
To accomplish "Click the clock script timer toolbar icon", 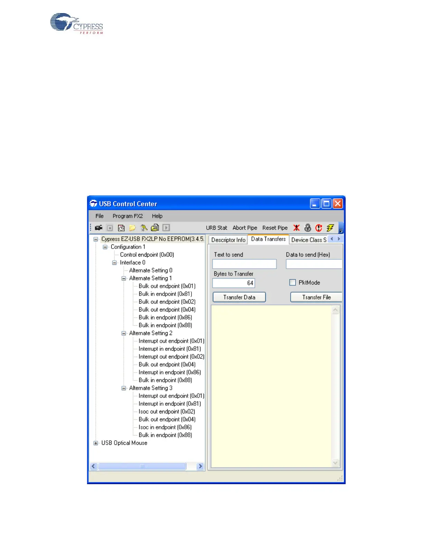I will (x=121, y=228).
